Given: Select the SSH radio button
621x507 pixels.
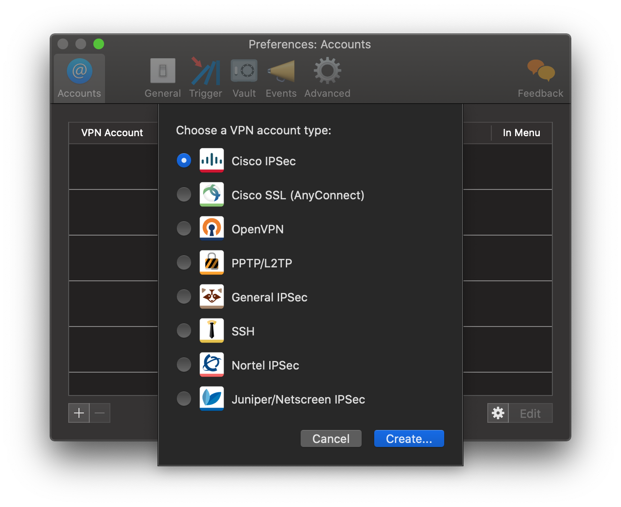Looking at the screenshot, I should 184,331.
